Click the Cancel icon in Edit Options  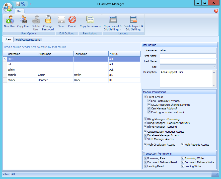click(72, 20)
